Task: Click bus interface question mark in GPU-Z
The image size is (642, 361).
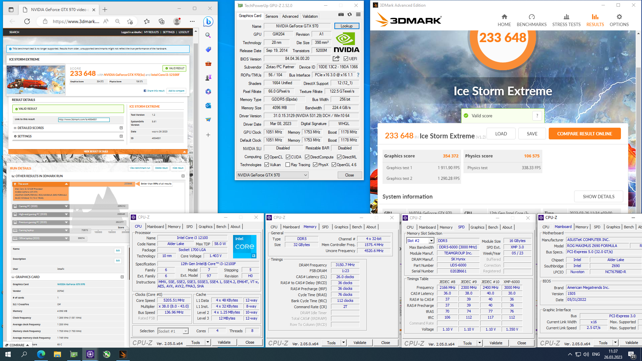Action: (358, 75)
